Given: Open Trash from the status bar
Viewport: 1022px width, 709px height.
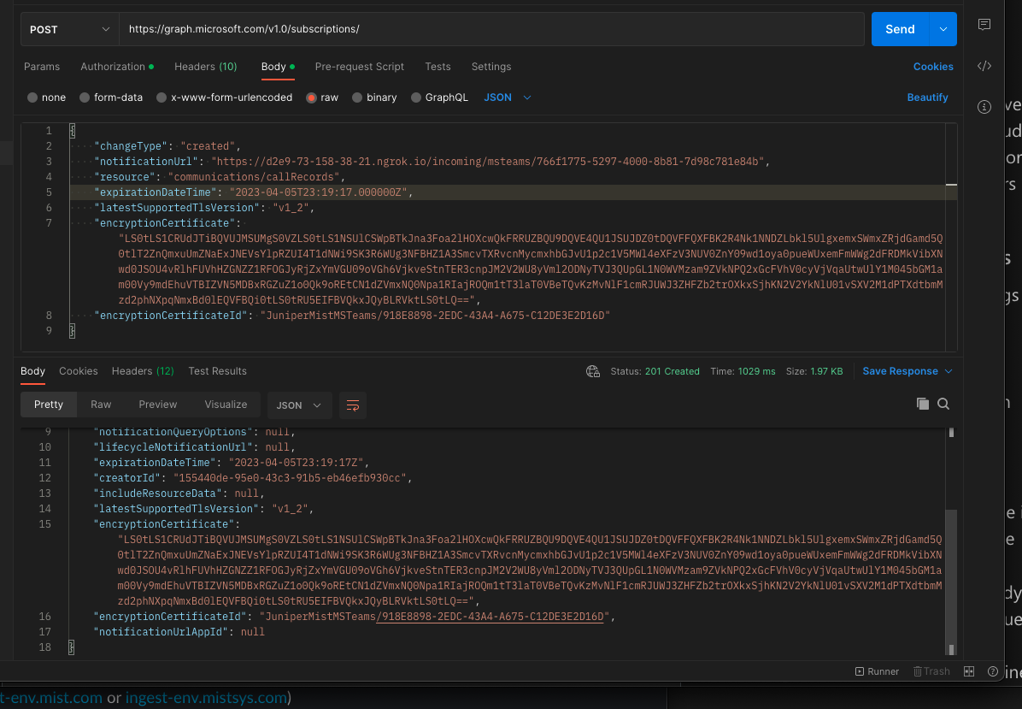Looking at the screenshot, I should (x=931, y=671).
